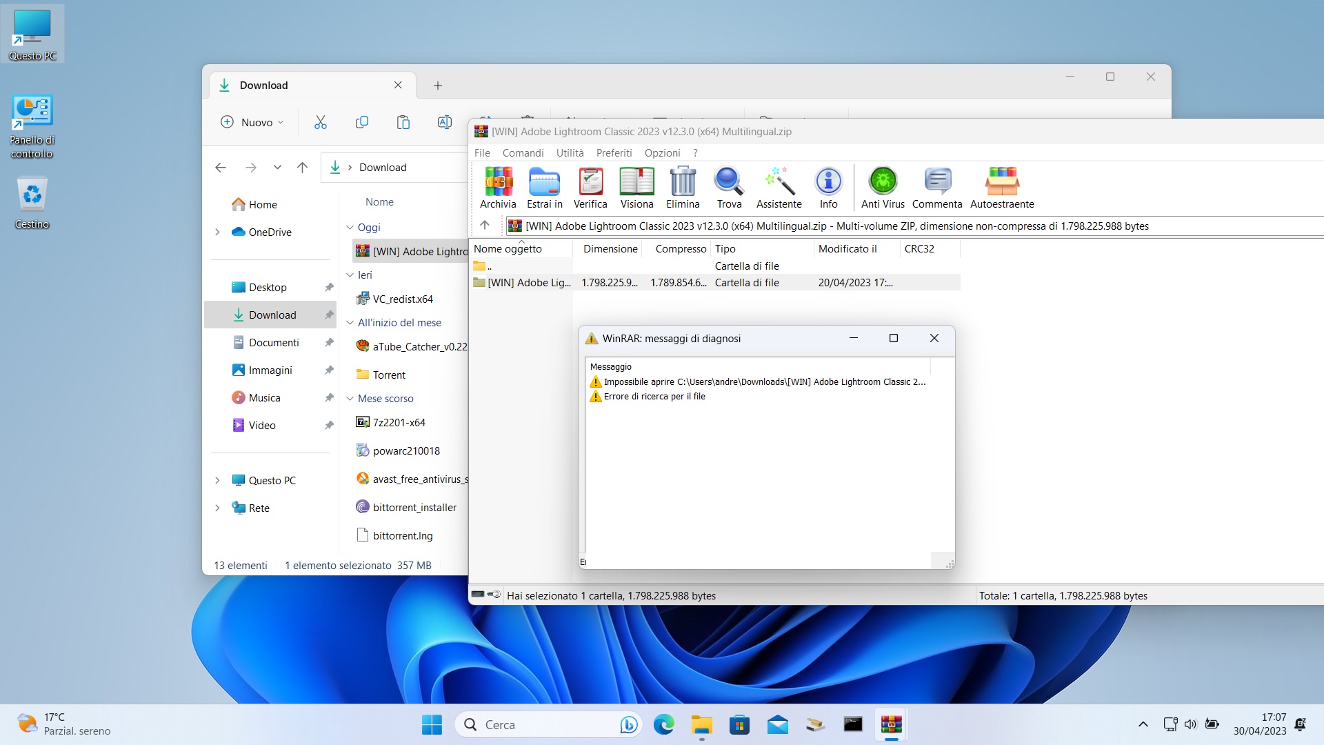Open the Visiona file viewer icon
The image size is (1324, 745).
click(x=636, y=188)
